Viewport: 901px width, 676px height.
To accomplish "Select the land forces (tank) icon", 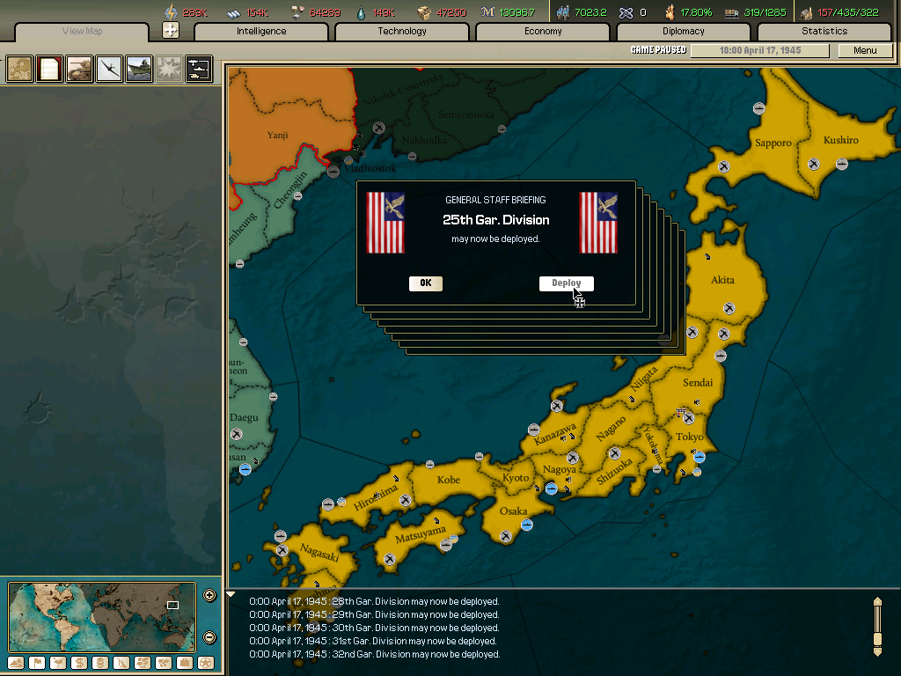I will click(79, 69).
